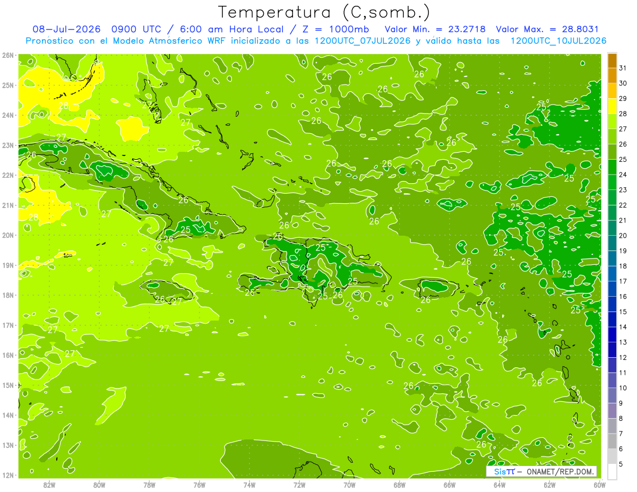Click the '60W' longitude label

599,485
